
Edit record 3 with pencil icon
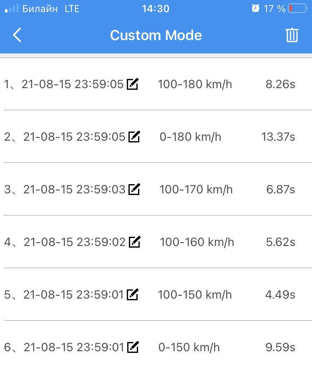pyautogui.click(x=134, y=189)
